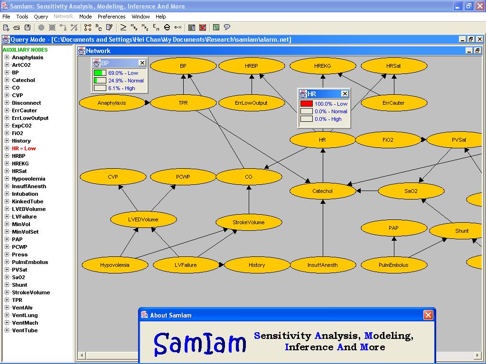Save the network with floppy icon
This screenshot has height=364, width=486.
[x=28, y=27]
